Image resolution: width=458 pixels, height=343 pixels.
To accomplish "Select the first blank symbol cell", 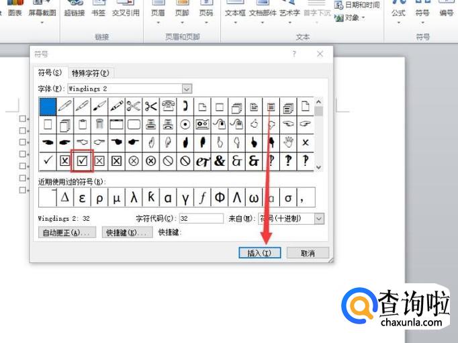I will 48,106.
